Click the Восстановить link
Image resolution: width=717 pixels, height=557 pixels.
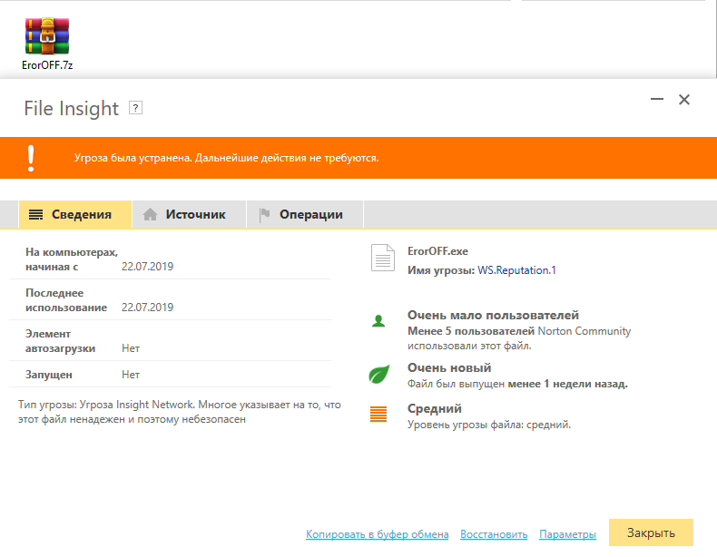(494, 534)
